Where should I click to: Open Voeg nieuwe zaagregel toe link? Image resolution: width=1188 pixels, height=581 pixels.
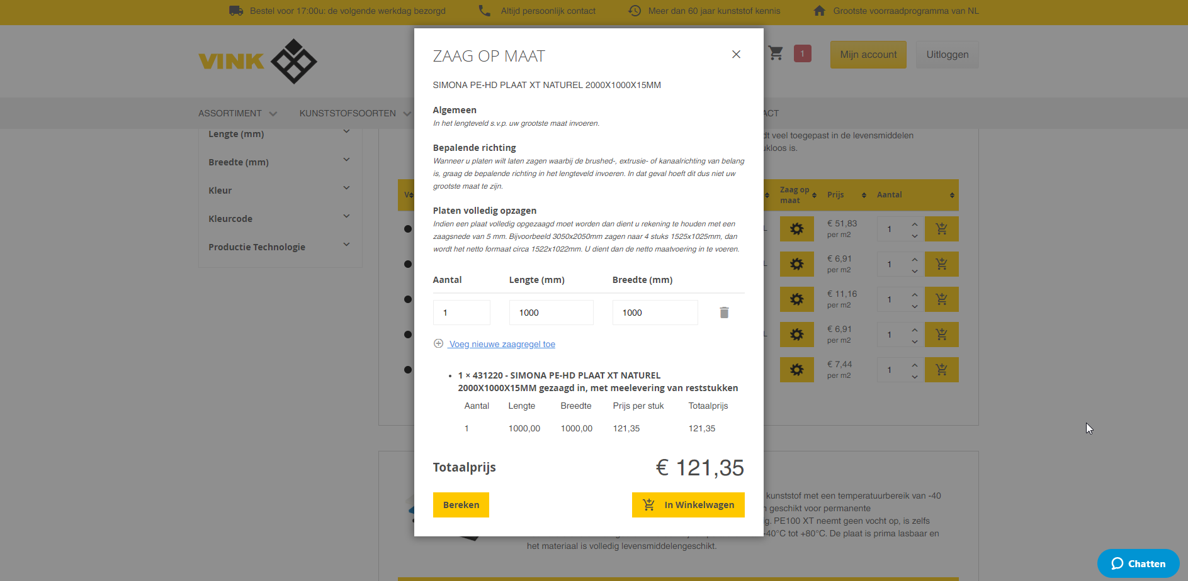(502, 344)
